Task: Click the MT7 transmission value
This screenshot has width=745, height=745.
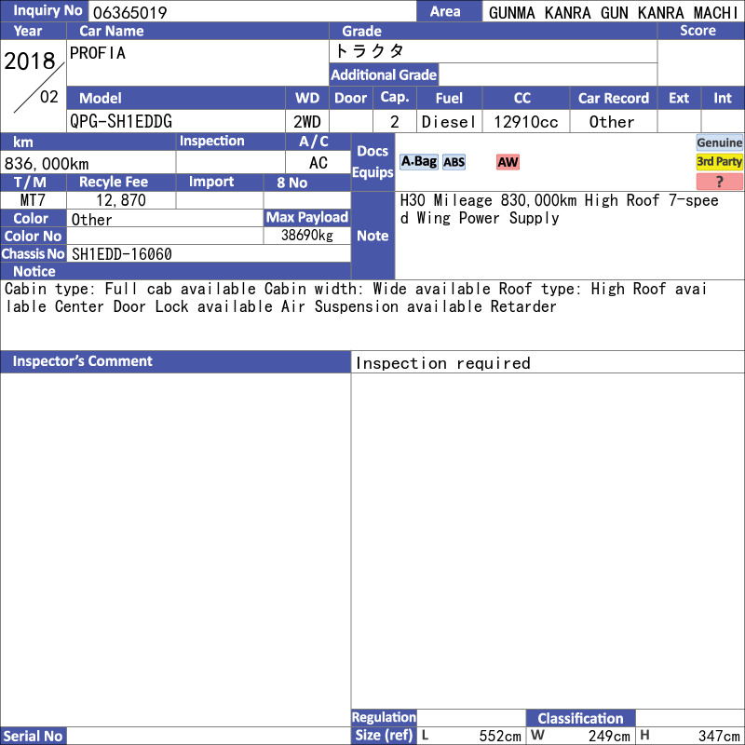Action: click(33, 200)
